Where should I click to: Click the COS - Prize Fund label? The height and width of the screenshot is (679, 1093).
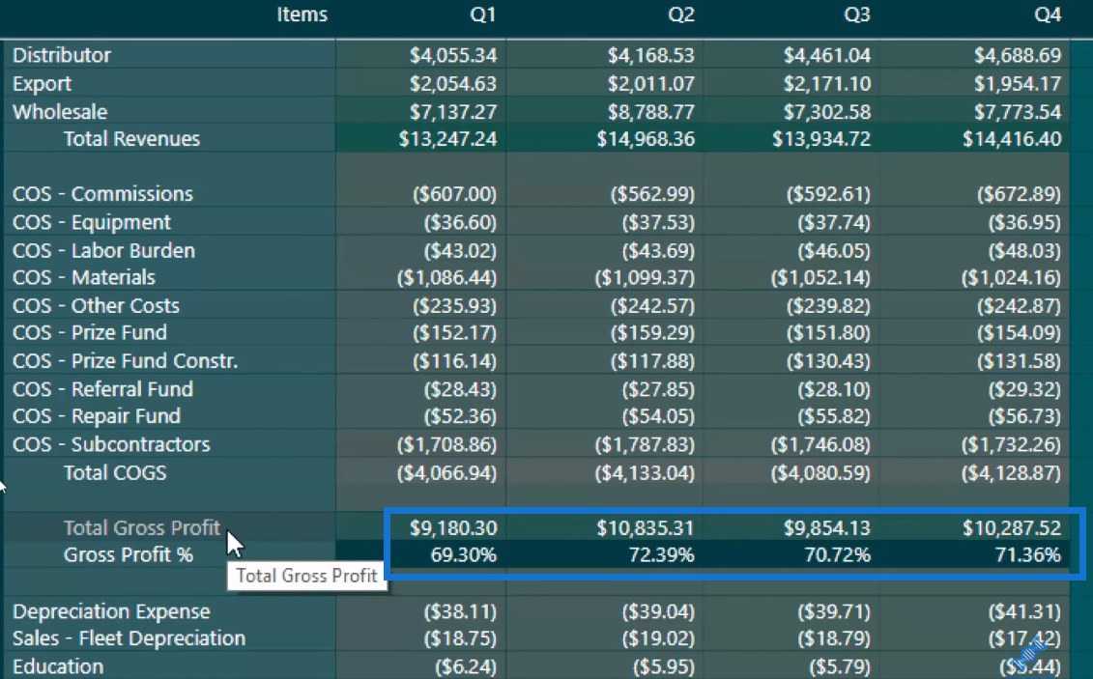[x=89, y=332]
